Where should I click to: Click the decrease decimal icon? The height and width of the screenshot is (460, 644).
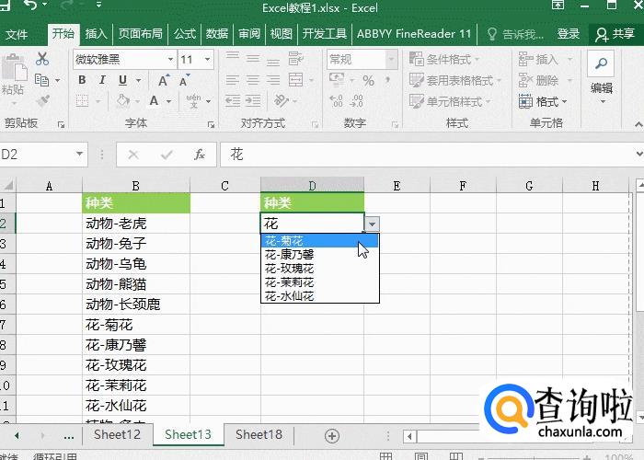(x=356, y=101)
